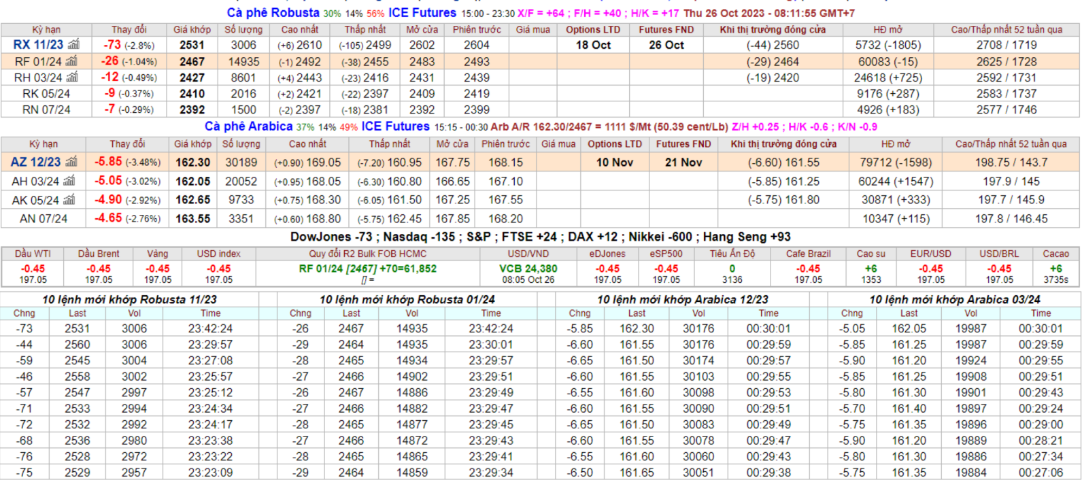The height and width of the screenshot is (480, 1082).
Task: Open the chart icon beside AH 03/24
Action: pos(69,182)
